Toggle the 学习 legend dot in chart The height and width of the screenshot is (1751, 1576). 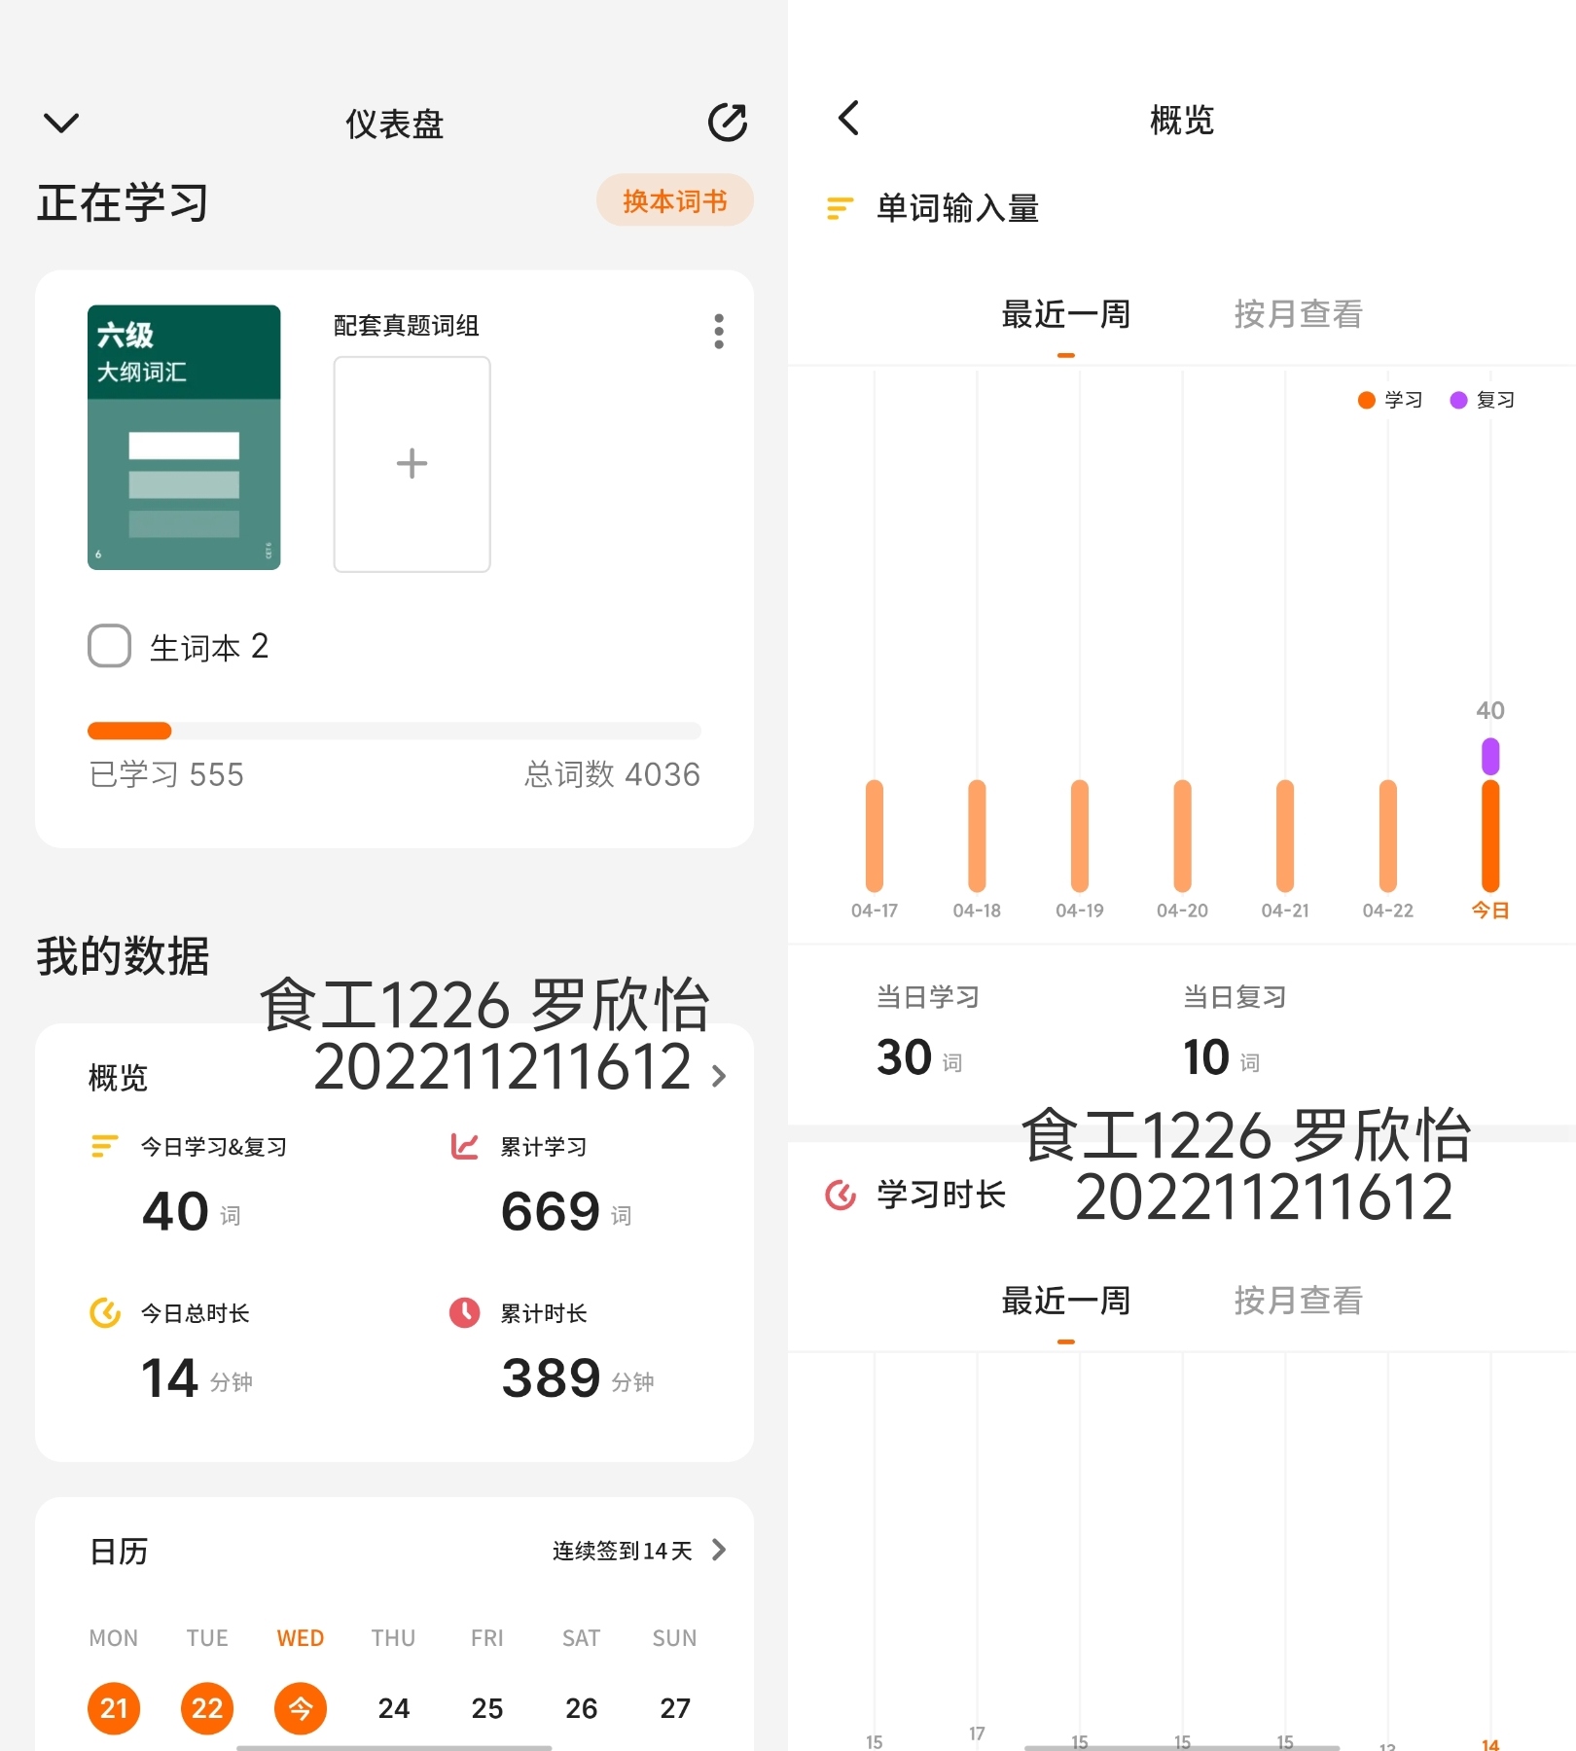coord(1366,400)
